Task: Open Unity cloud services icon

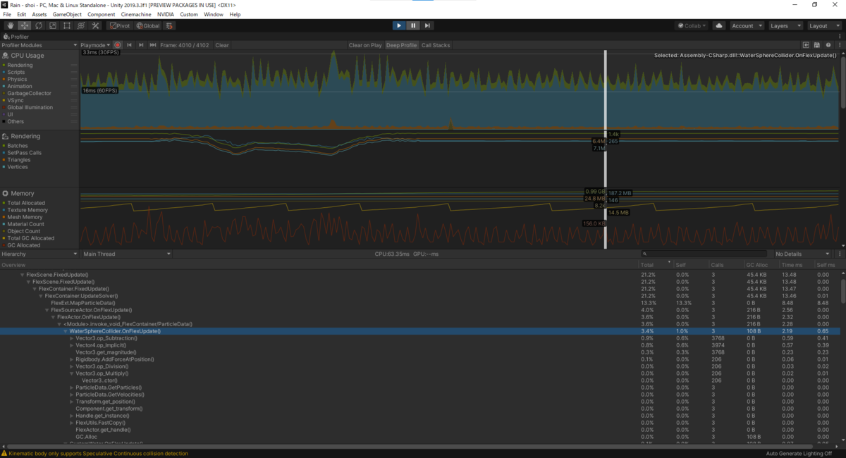Action: 719,25
